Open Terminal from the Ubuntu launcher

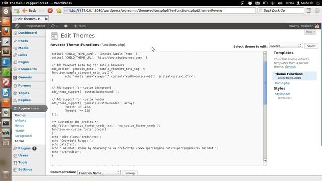point(6,123)
